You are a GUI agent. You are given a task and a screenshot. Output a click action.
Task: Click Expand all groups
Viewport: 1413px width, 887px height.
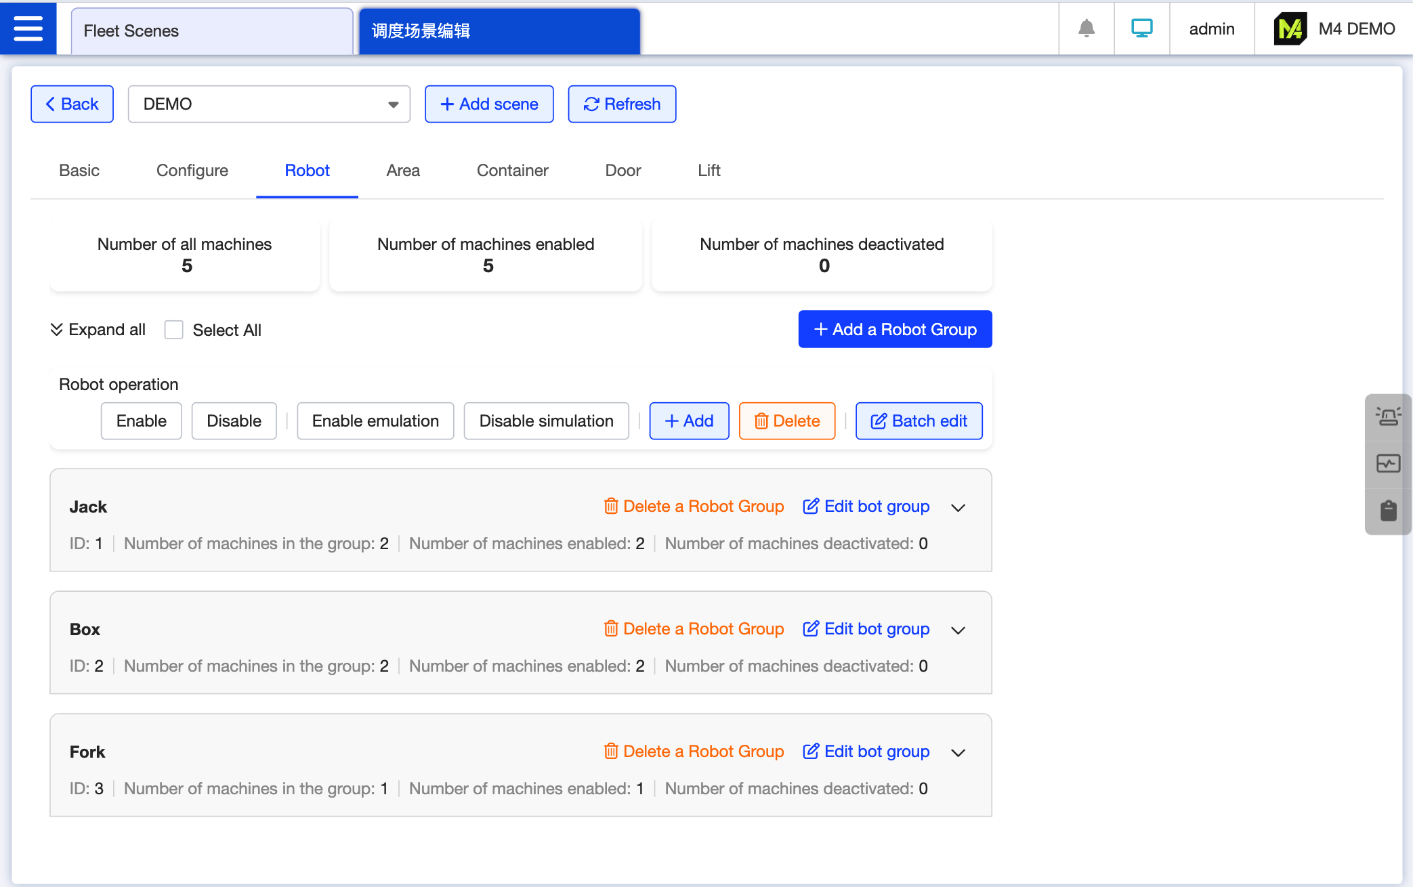click(98, 330)
